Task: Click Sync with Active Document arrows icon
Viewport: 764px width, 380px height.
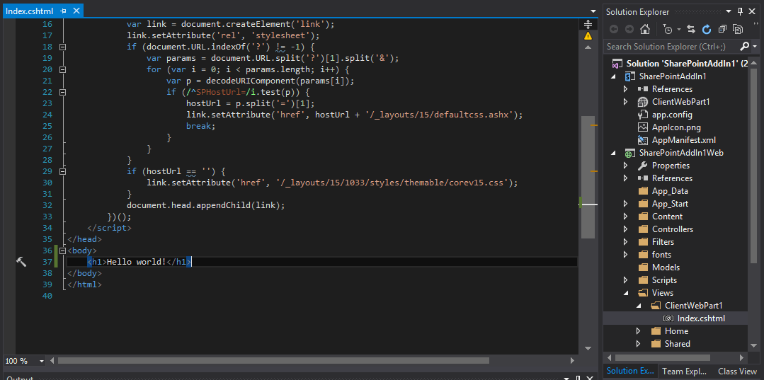Action: click(691, 29)
